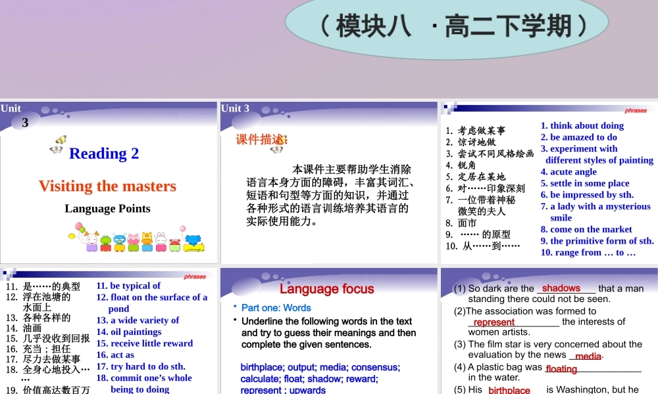Click the Chinese item '2. 惊讶地做'

tap(471, 142)
